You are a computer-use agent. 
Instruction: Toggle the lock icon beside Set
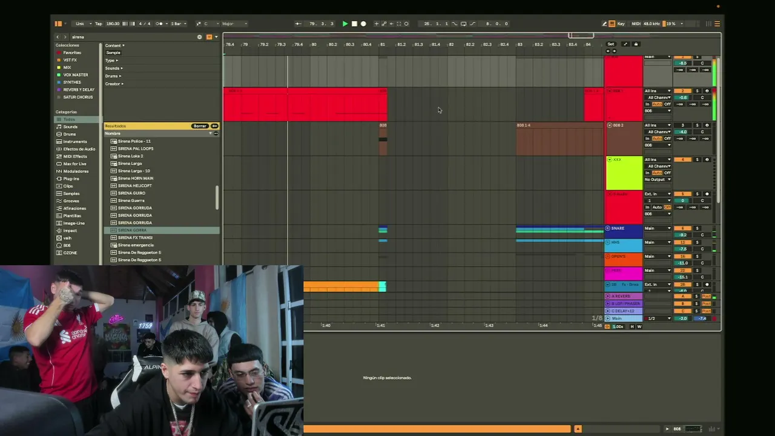click(x=635, y=44)
